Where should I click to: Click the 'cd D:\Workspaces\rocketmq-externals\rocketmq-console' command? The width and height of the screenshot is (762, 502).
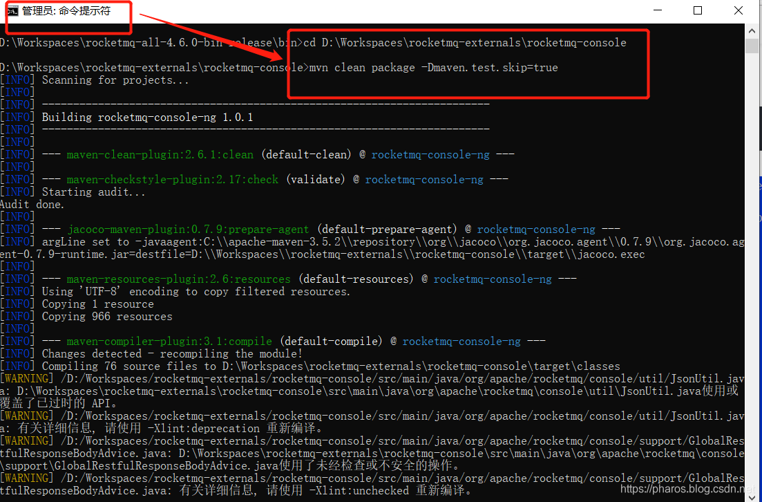point(464,43)
